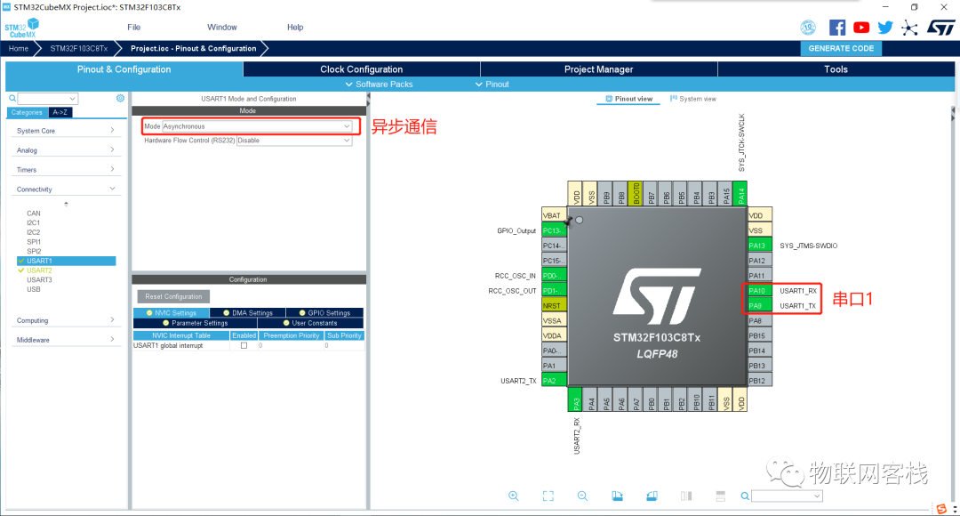The height and width of the screenshot is (516, 960).
Task: Open the ST YouTube channel icon
Action: [861, 27]
